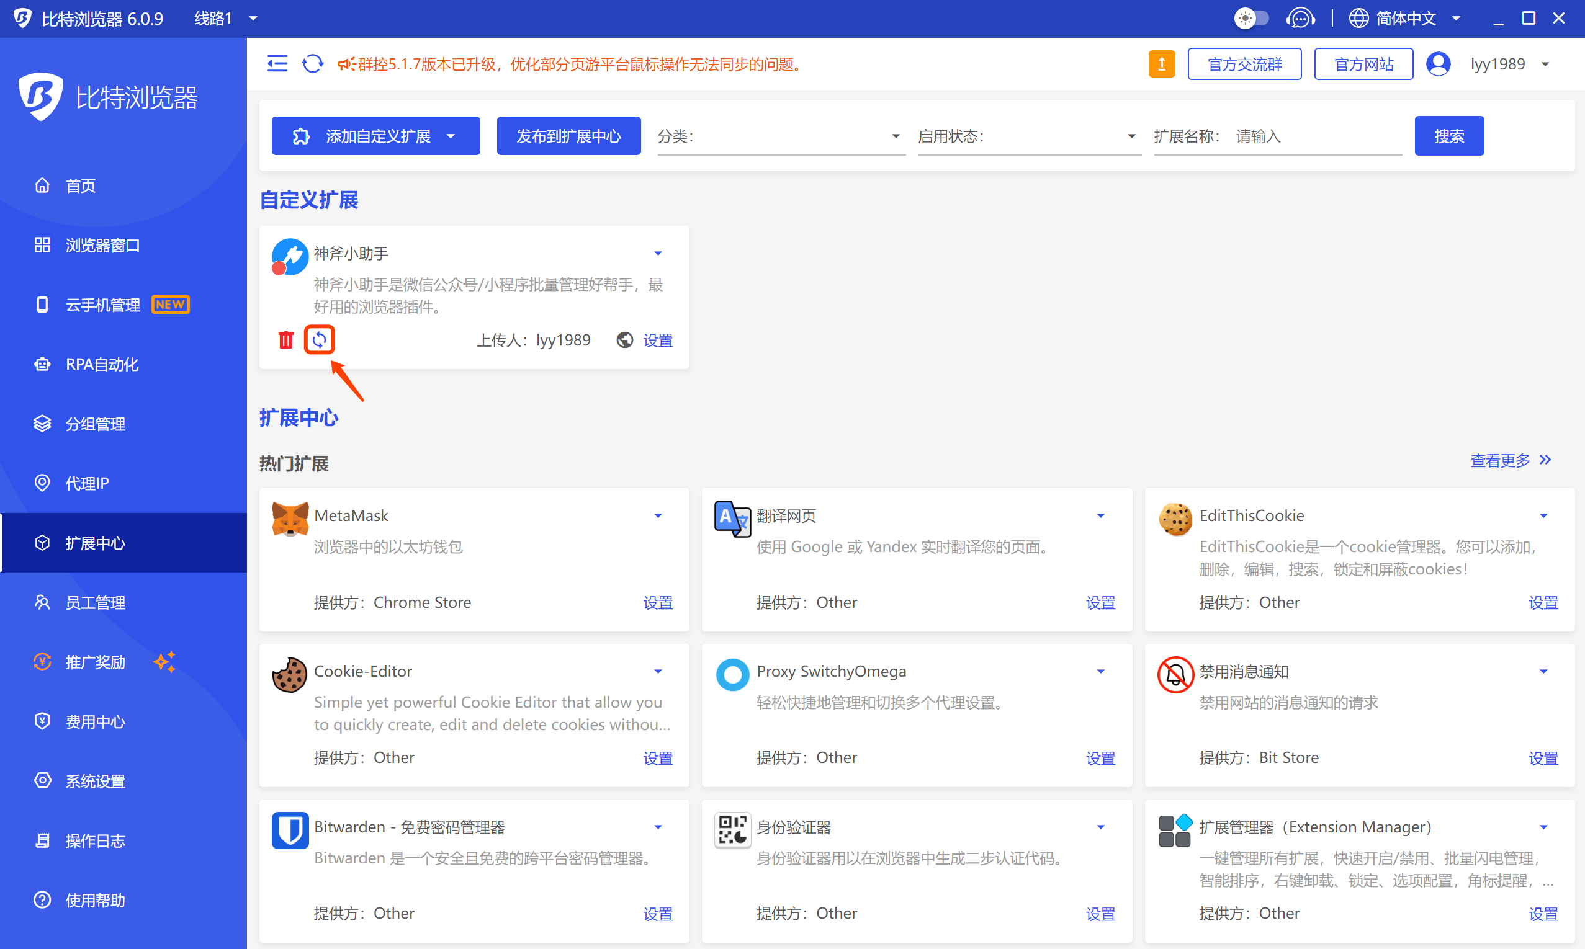This screenshot has height=949, width=1585.
Task: Open 设置 for the MetaMask extension
Action: tap(658, 602)
